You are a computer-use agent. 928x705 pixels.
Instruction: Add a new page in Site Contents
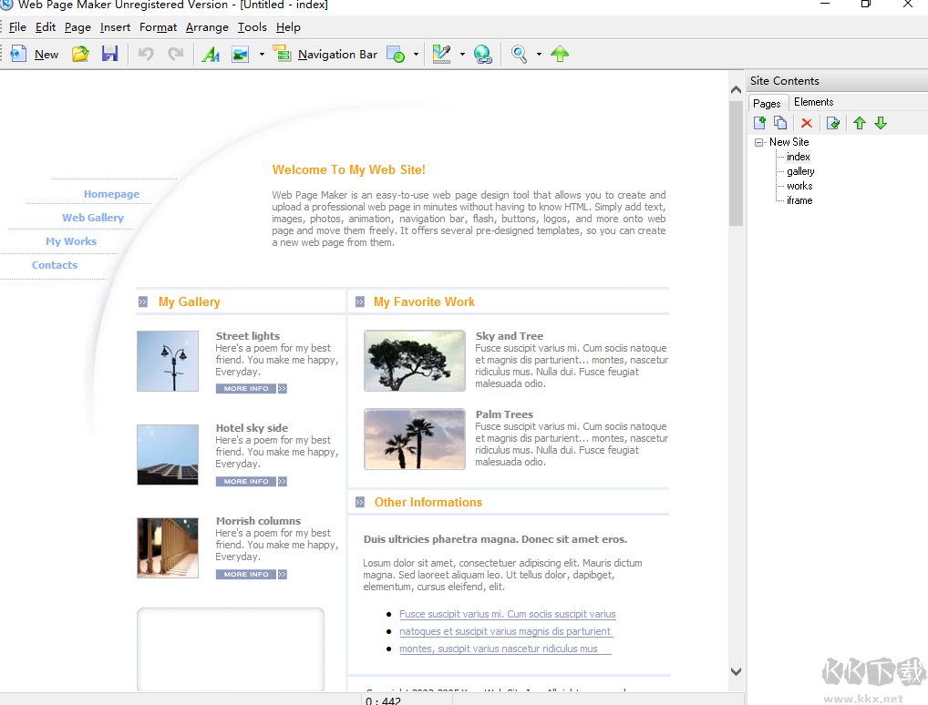click(x=759, y=122)
